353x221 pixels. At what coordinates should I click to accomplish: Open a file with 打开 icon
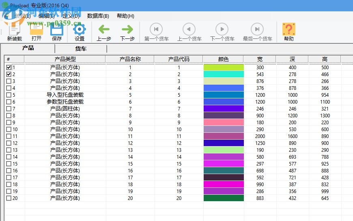(x=37, y=32)
